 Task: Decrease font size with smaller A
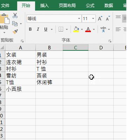click(108, 18)
